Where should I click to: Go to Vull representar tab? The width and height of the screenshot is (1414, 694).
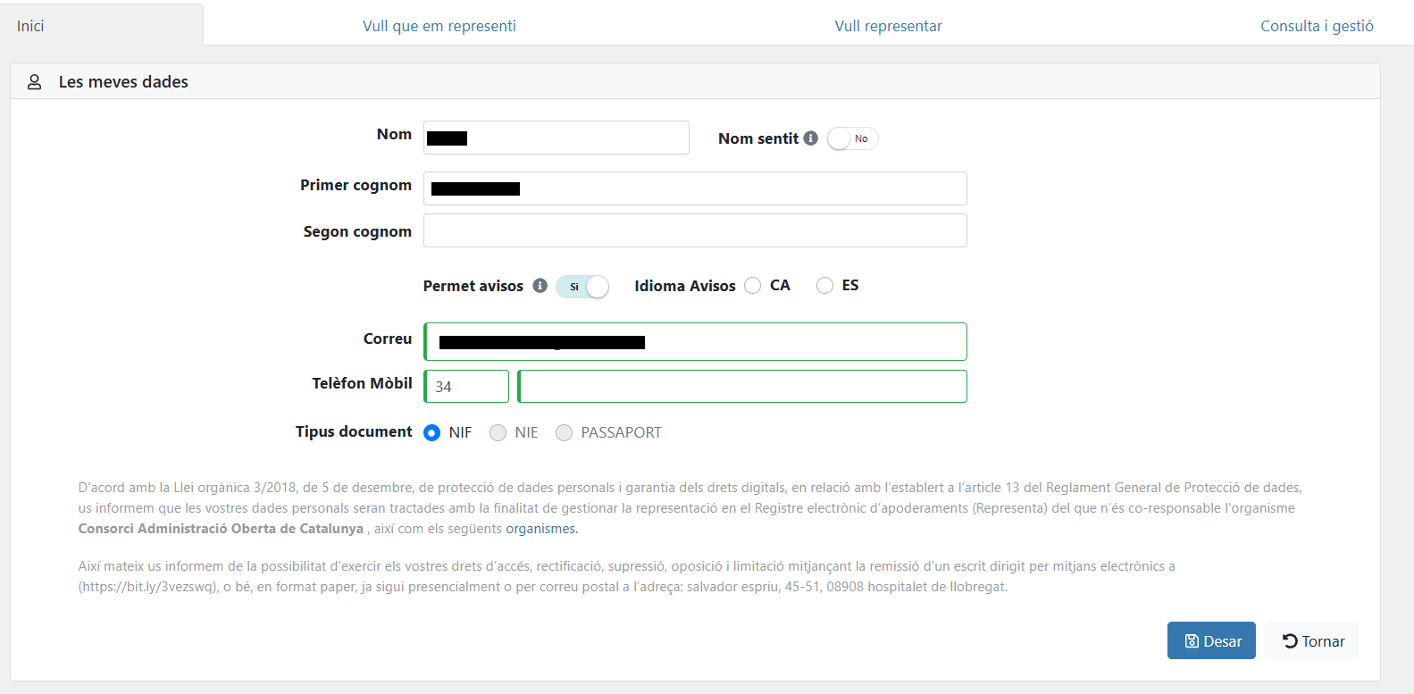coord(889,26)
